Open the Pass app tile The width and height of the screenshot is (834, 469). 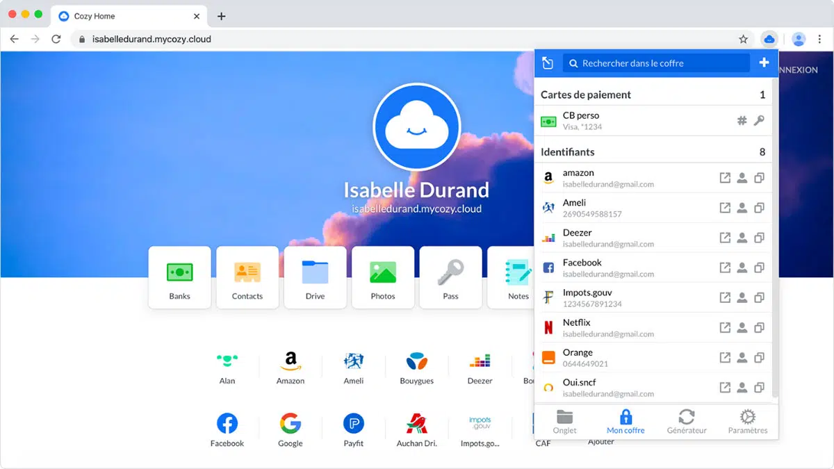(450, 277)
